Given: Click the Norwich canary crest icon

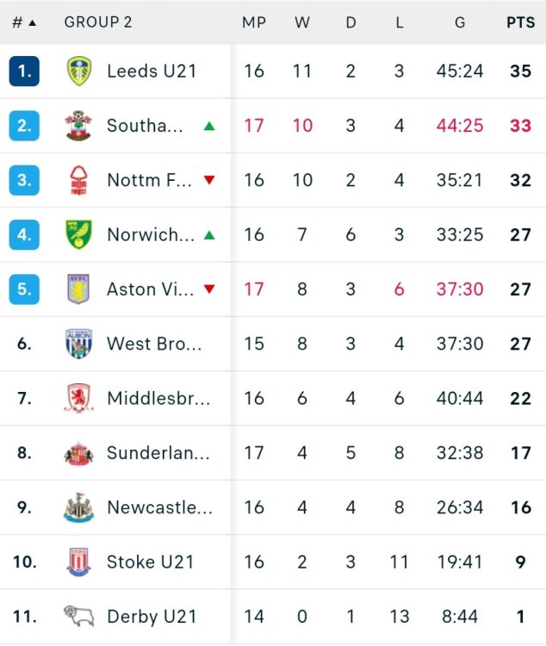Looking at the screenshot, I should pos(79,234).
